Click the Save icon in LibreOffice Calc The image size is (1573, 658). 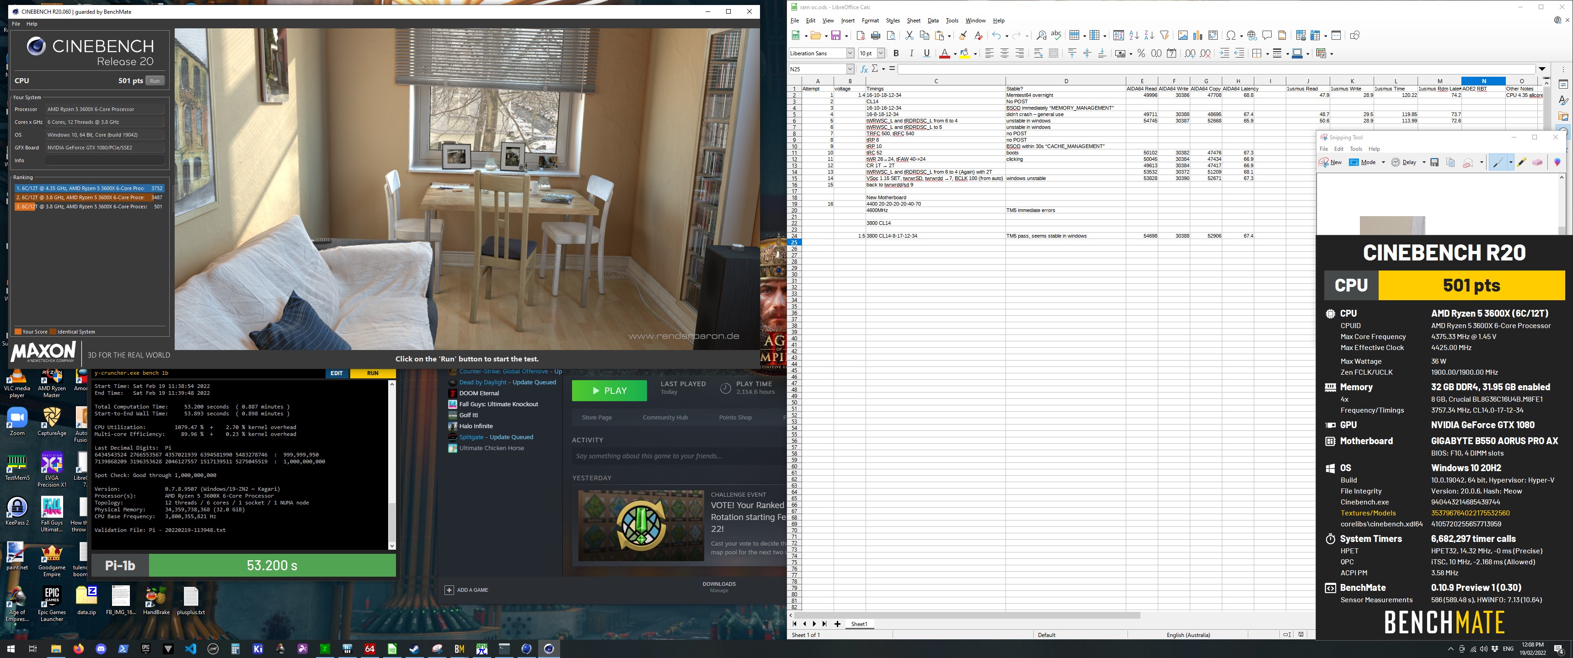(835, 35)
